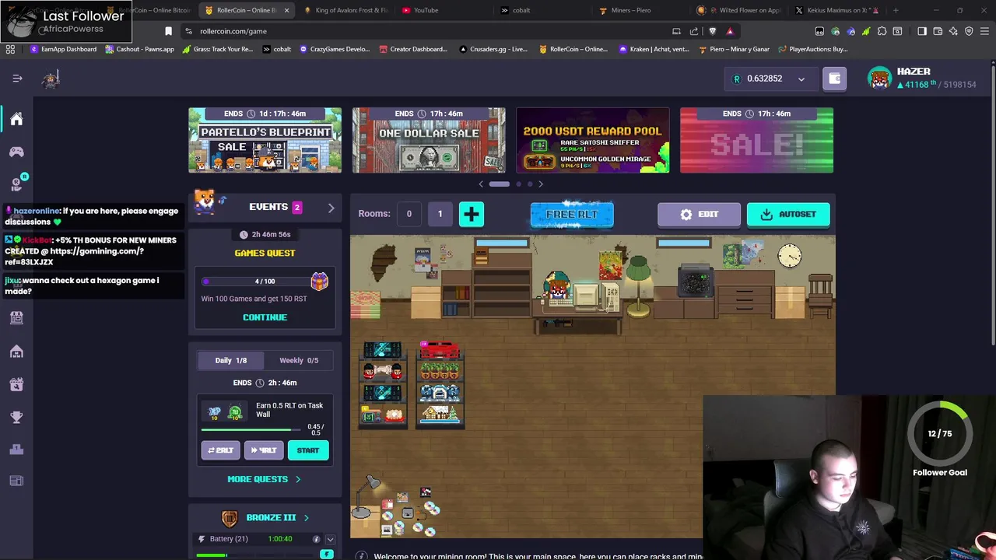Click the 2RLT swap quest button
The height and width of the screenshot is (560, 996).
[x=220, y=450]
